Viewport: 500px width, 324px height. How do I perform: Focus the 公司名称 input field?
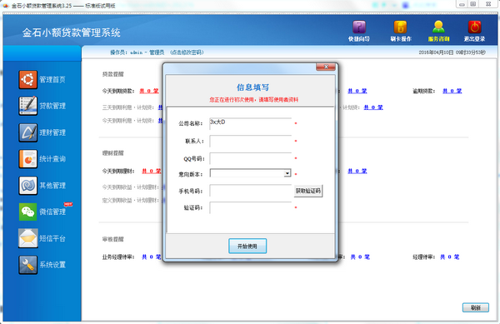(250, 123)
